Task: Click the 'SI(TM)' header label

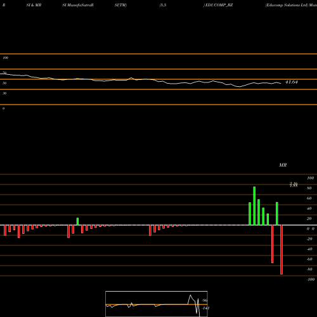Action: [120, 5]
